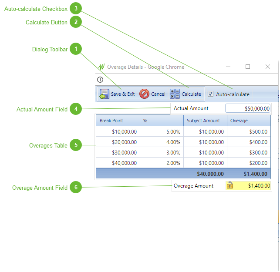
Task: Click the Save & Exit button label
Action: tap(123, 94)
